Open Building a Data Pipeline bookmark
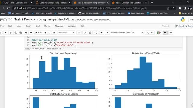The height and width of the screenshot is (108, 193). [157, 13]
